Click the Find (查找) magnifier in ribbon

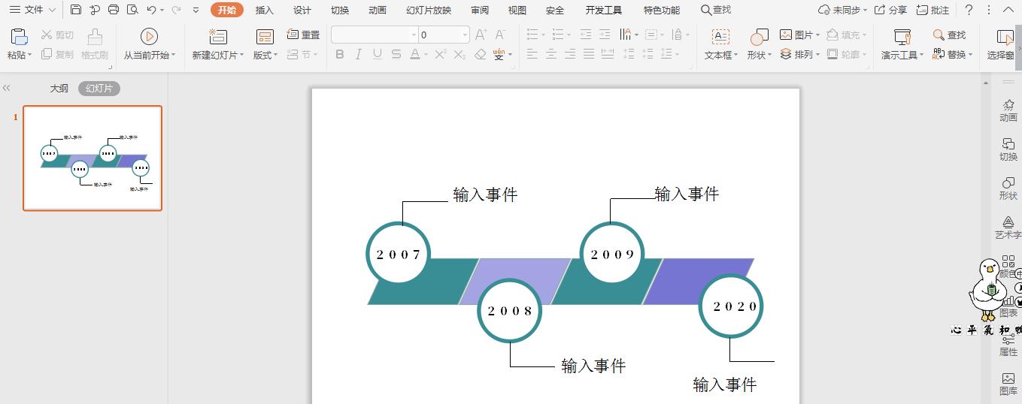pos(939,35)
